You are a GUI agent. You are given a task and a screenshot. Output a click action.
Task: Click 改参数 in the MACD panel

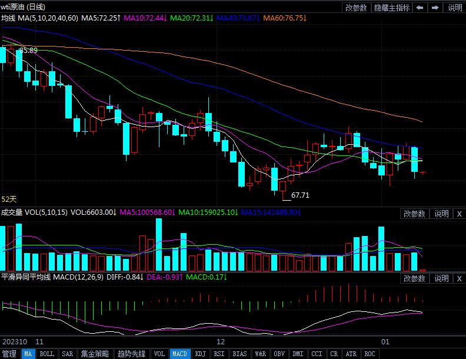[x=414, y=278]
